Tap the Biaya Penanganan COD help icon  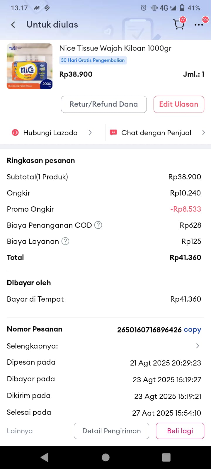[x=98, y=225]
